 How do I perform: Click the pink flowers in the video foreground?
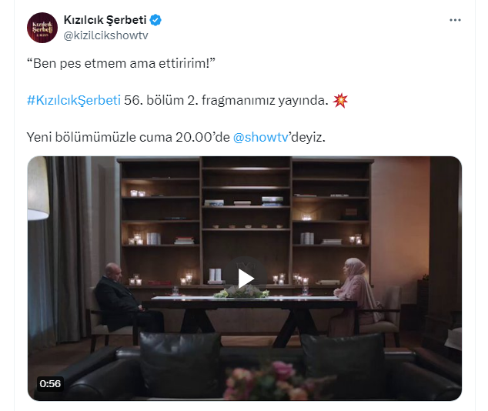[x=274, y=381]
